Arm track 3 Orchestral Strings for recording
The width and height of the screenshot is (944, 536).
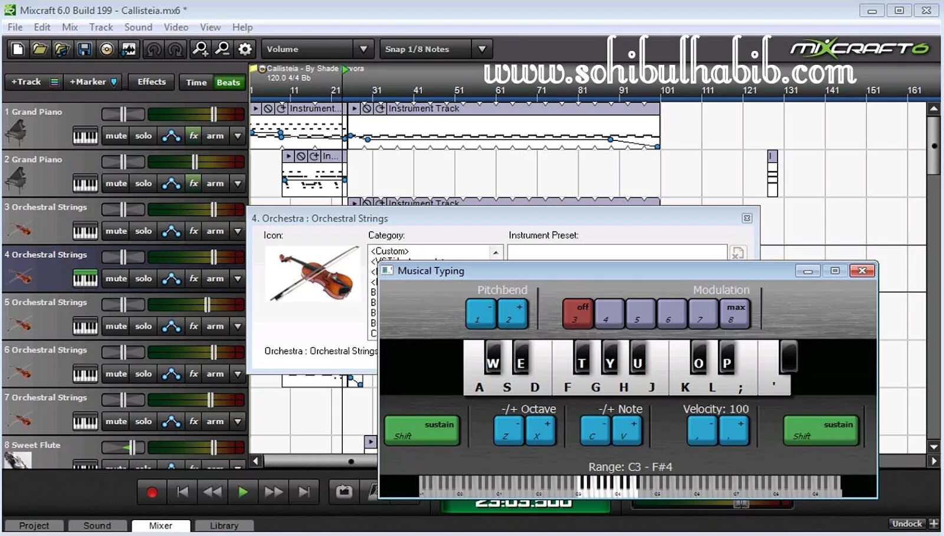(215, 231)
